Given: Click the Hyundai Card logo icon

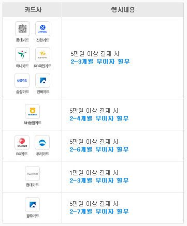Looking at the screenshot, I should 32,173.
